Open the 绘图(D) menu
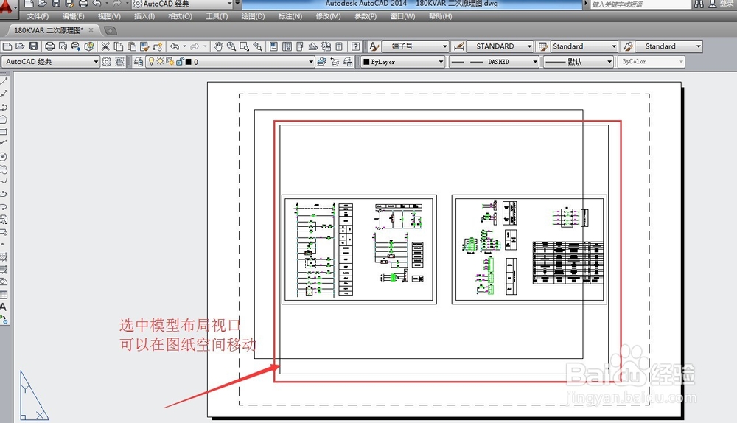Viewport: 737px width, 423px height. (x=253, y=16)
